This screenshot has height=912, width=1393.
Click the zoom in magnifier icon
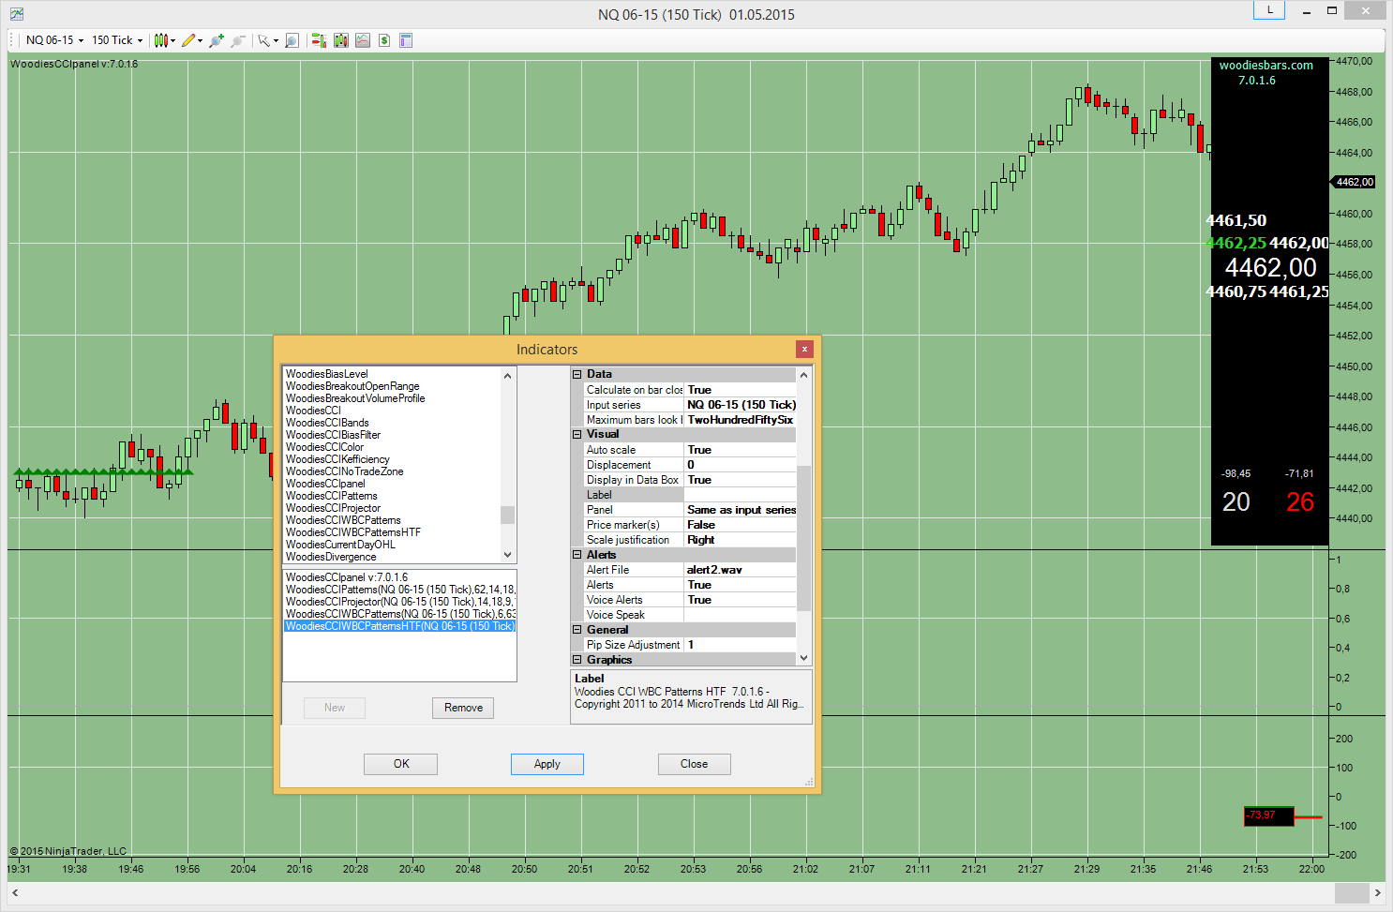217,40
